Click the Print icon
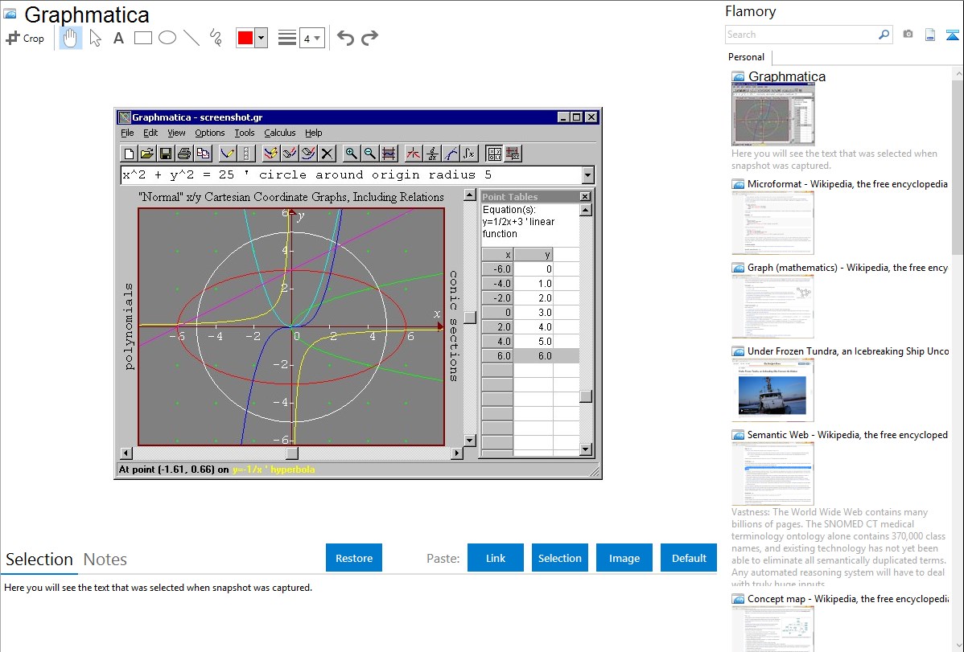The image size is (964, 652). pos(183,153)
